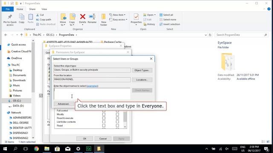Select Copy path in Clipboard group
Screen dimensions: 273x153
44,20
